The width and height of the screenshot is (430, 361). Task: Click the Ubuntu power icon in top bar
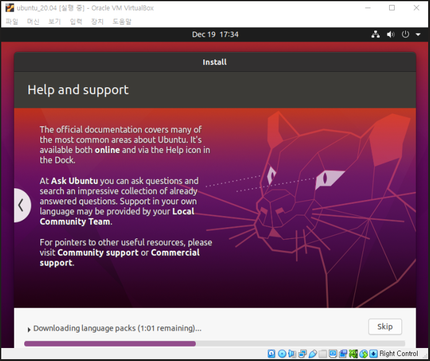pyautogui.click(x=405, y=35)
